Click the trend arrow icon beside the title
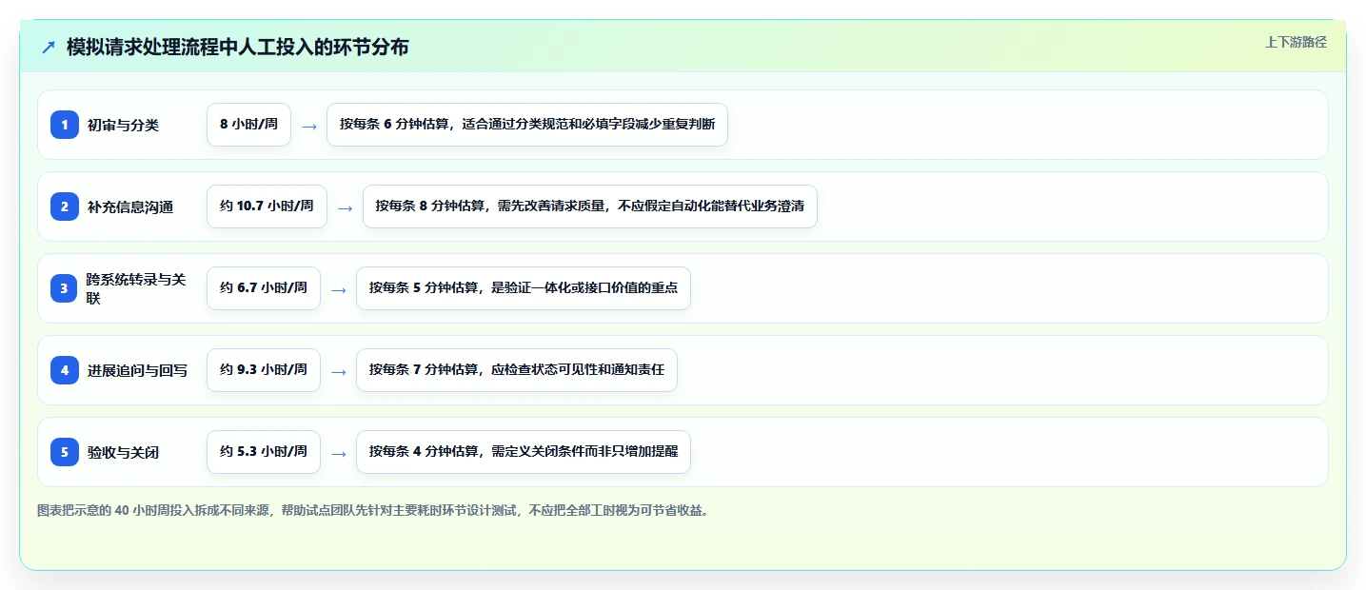1366x590 pixels. (x=49, y=47)
